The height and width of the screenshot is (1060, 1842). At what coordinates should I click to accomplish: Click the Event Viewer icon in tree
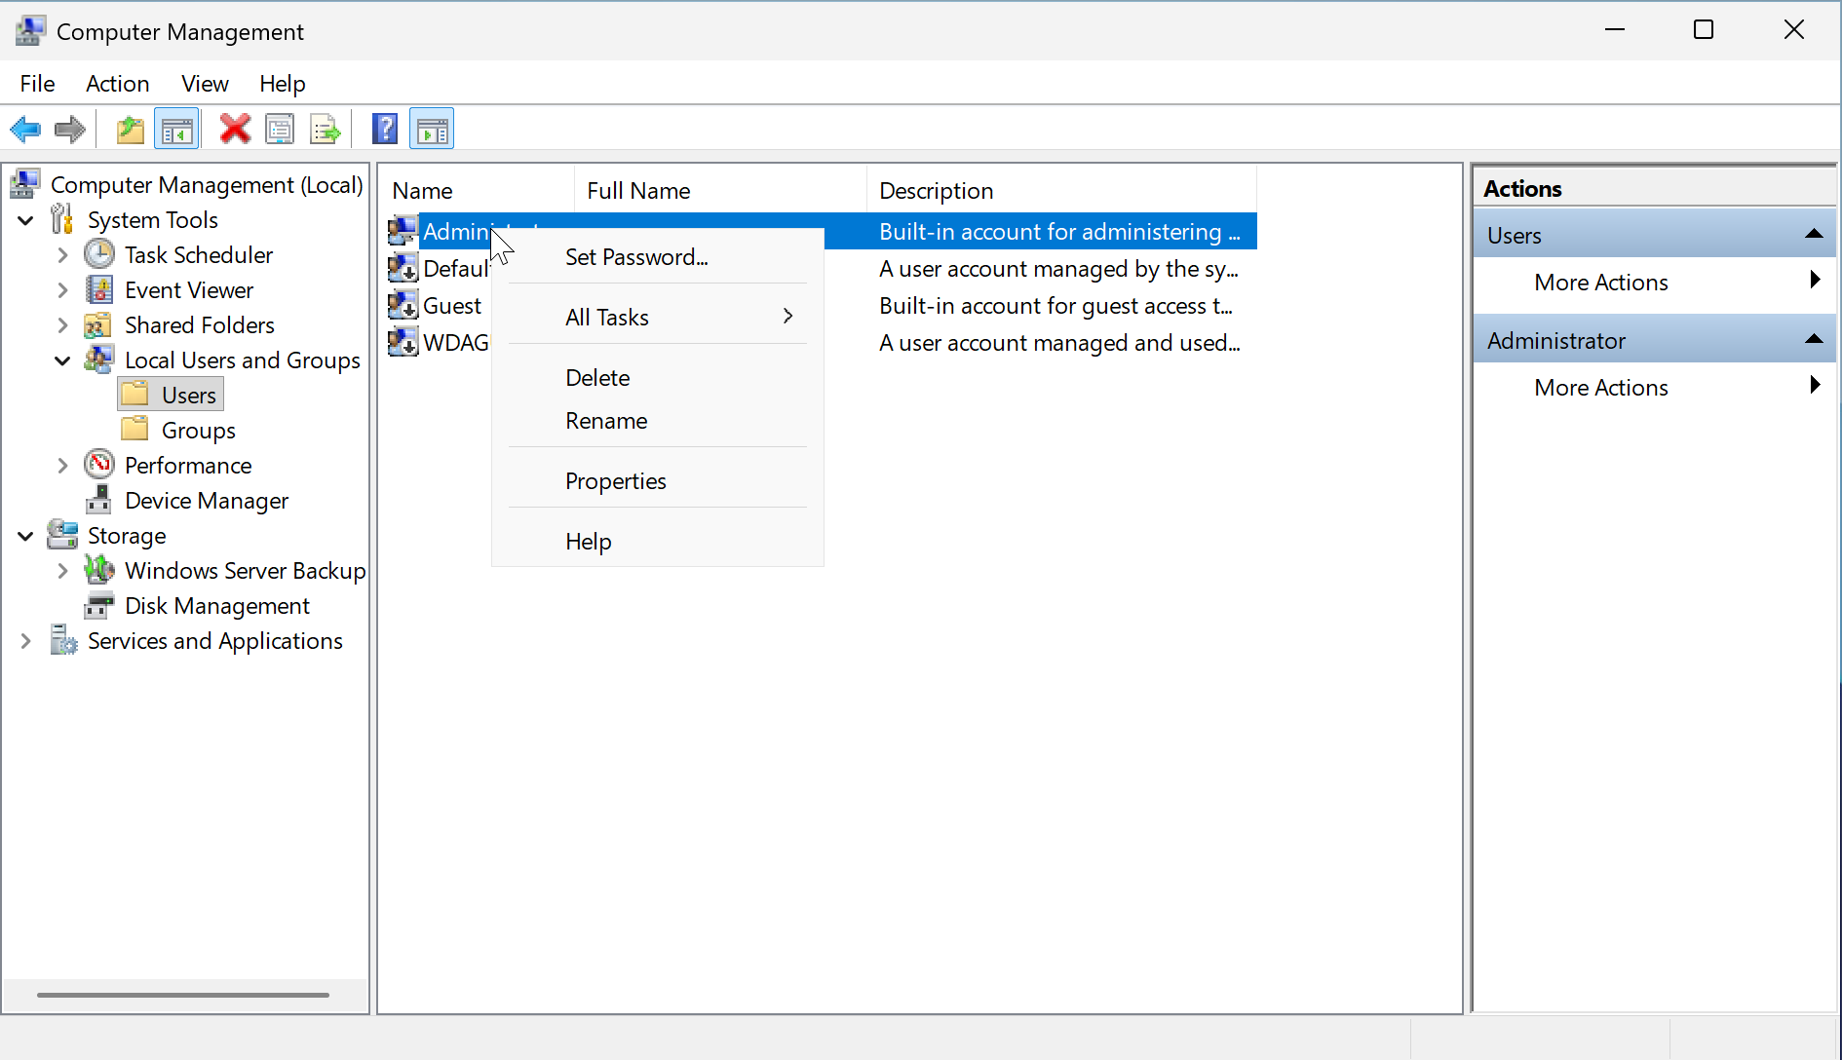coord(99,289)
